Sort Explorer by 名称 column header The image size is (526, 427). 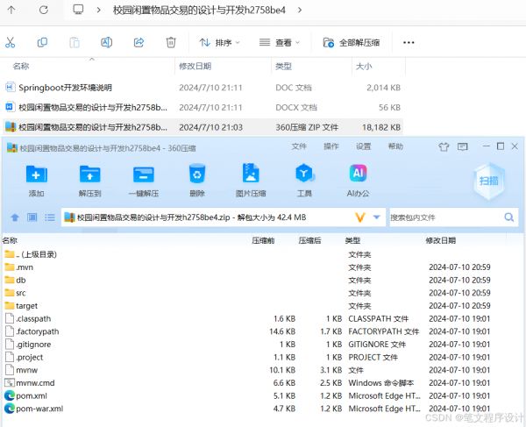tap(21, 66)
